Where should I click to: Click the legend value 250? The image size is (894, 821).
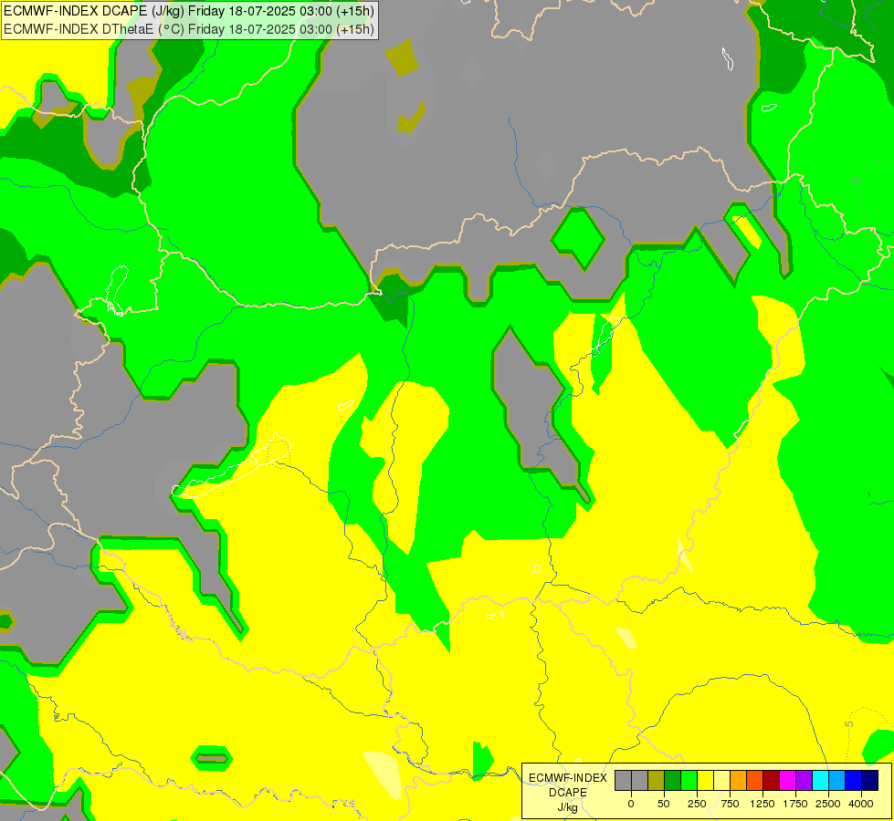697,804
